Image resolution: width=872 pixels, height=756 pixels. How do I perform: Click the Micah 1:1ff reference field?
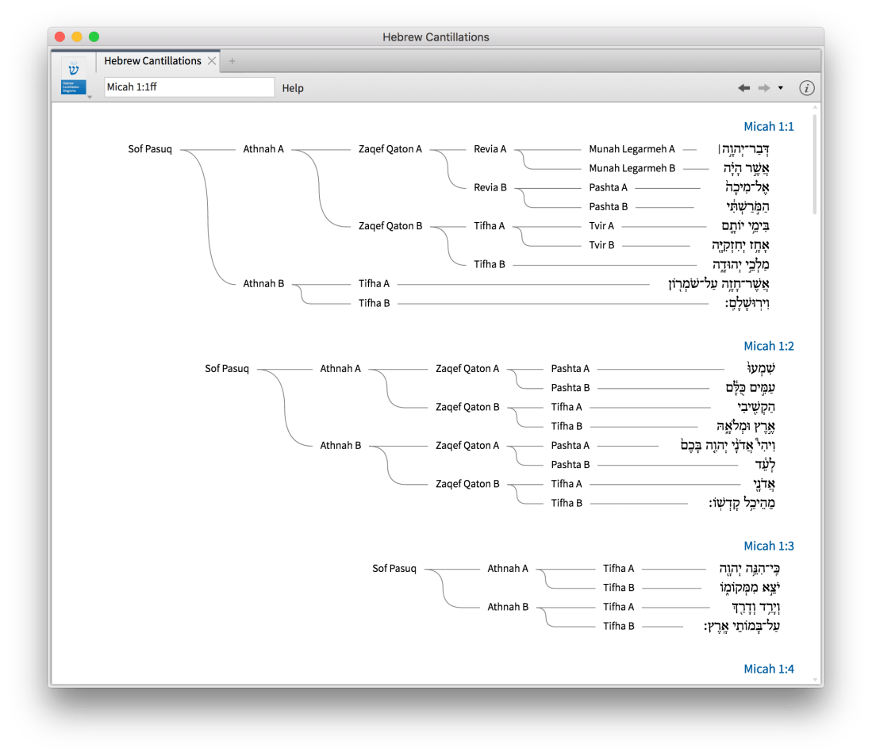pyautogui.click(x=189, y=87)
